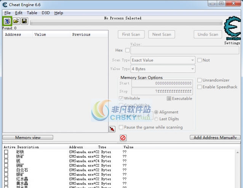This screenshot has height=188, width=243.
Task: Click the address list Value column header
Action: [128, 147]
